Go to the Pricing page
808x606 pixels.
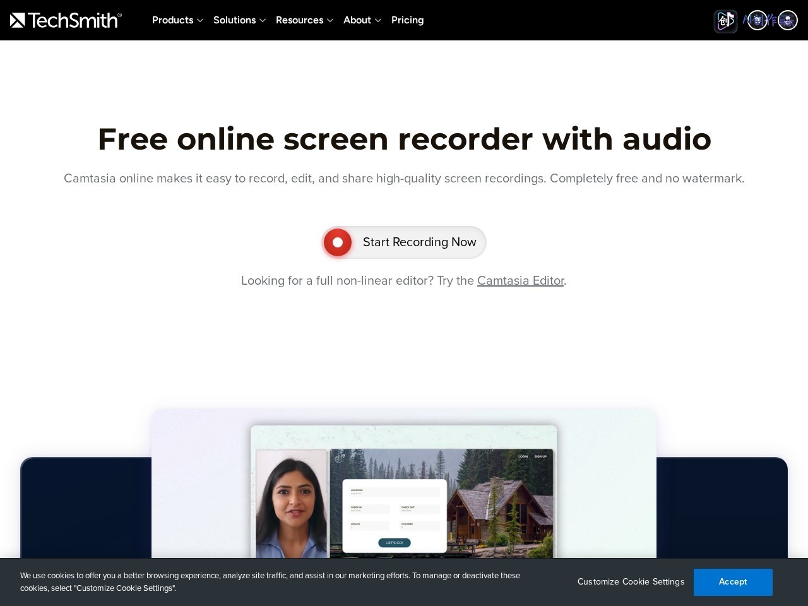coord(407,20)
